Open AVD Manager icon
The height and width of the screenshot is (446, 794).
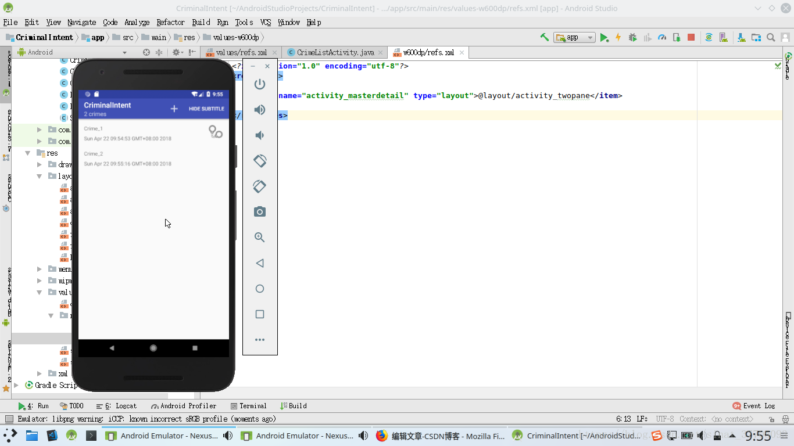(x=724, y=37)
